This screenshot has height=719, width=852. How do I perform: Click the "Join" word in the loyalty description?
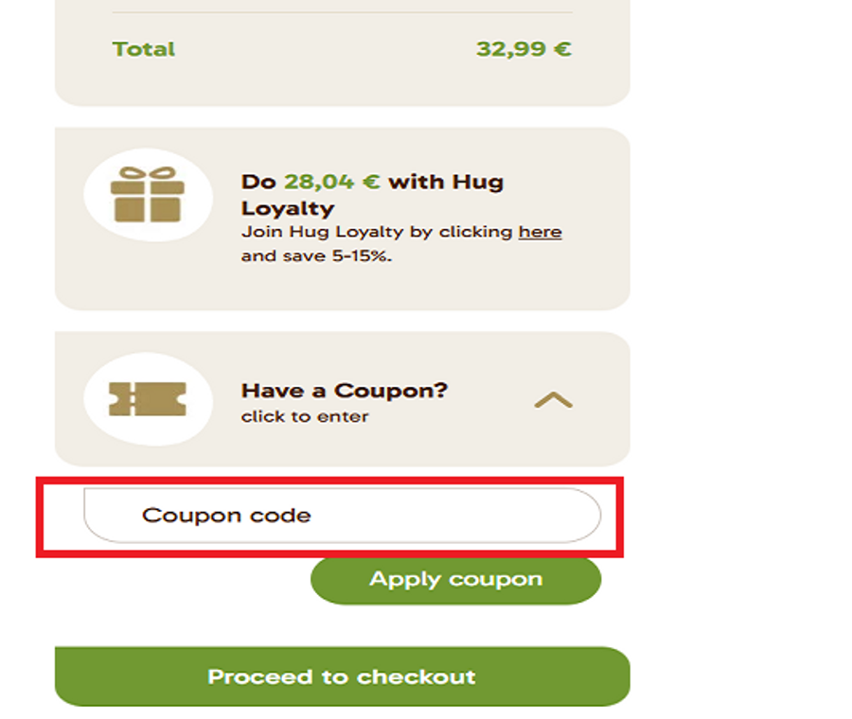click(x=258, y=232)
